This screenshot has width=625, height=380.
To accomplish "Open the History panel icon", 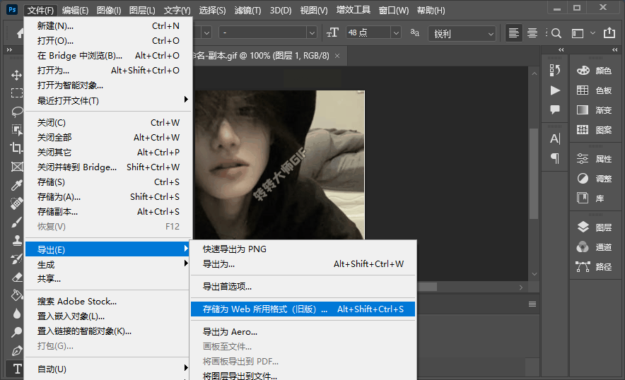I will [x=555, y=71].
